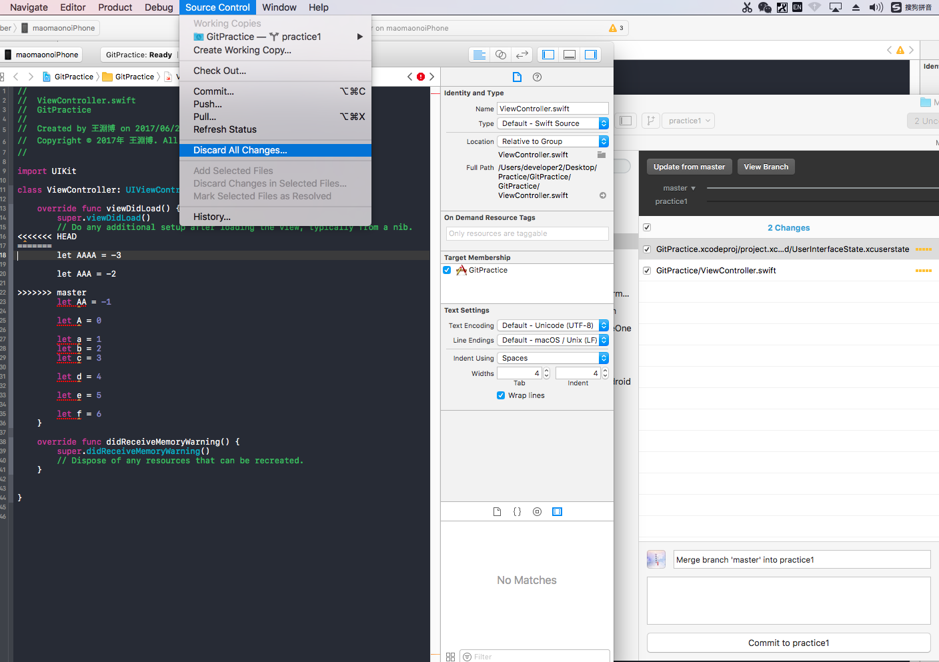
Task: Open History… from Source Control menu
Action: (275, 217)
